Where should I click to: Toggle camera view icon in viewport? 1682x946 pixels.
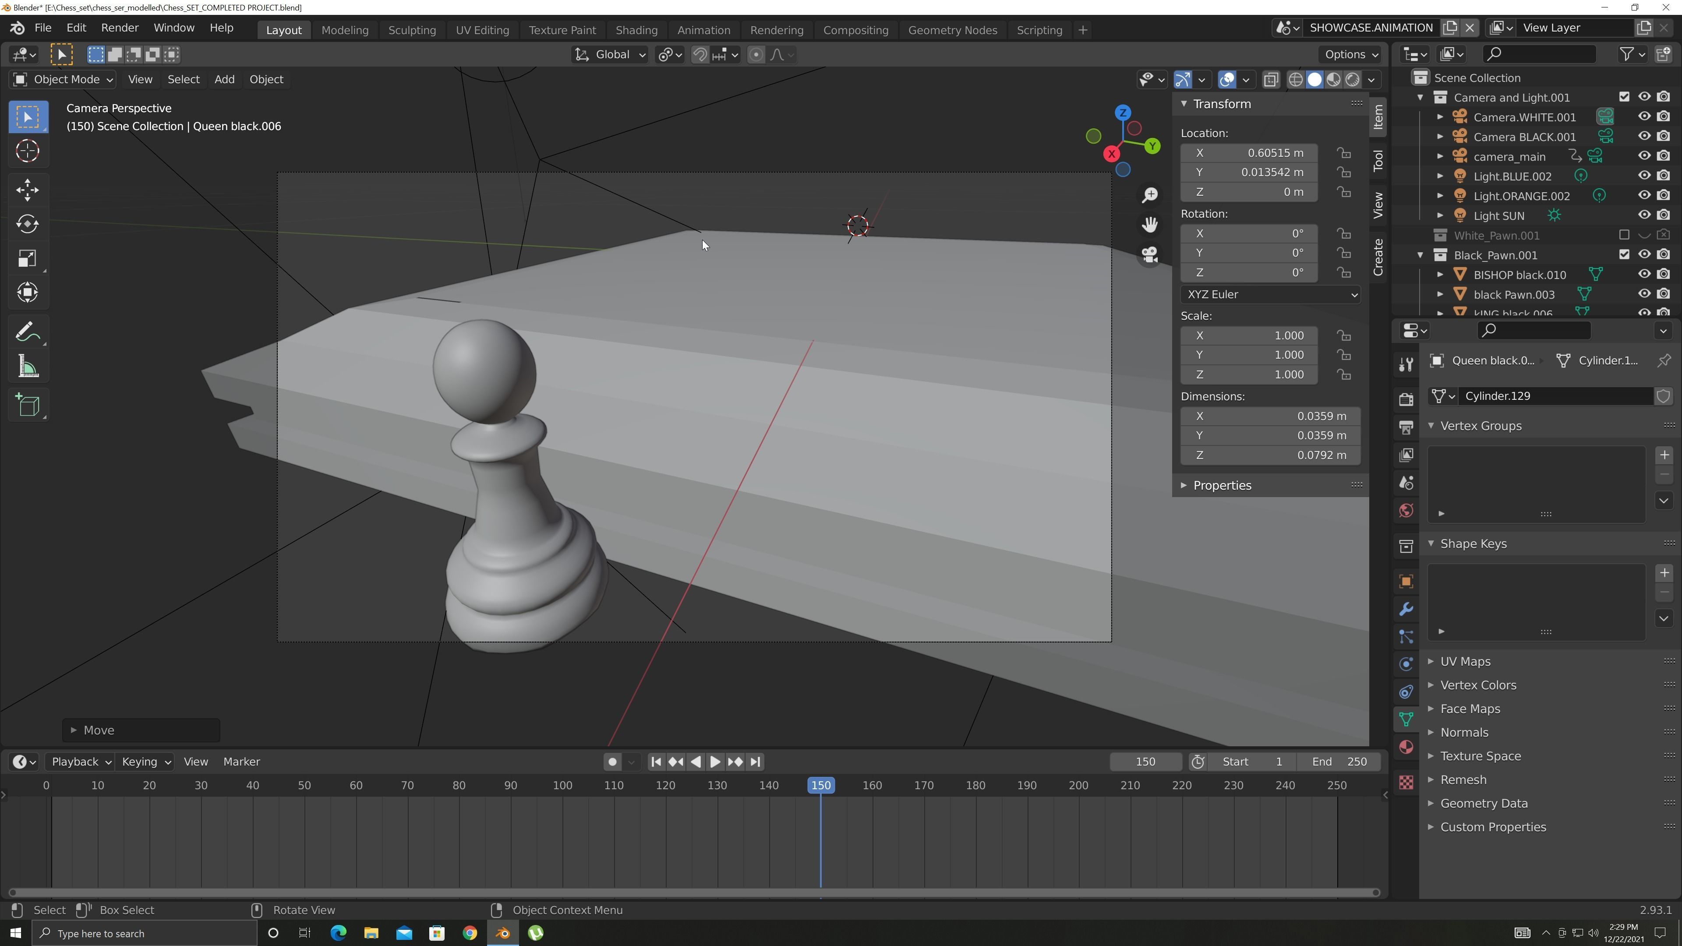click(x=1149, y=254)
